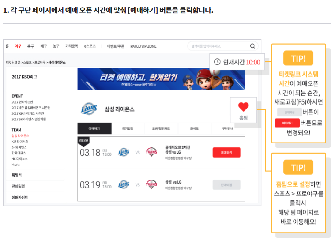Click 삼성 라이온스 team name heading
The height and width of the screenshot is (248, 335).
(x=120, y=109)
